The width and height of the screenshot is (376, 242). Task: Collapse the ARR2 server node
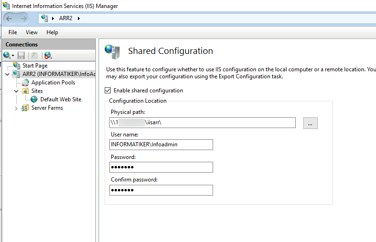8,74
